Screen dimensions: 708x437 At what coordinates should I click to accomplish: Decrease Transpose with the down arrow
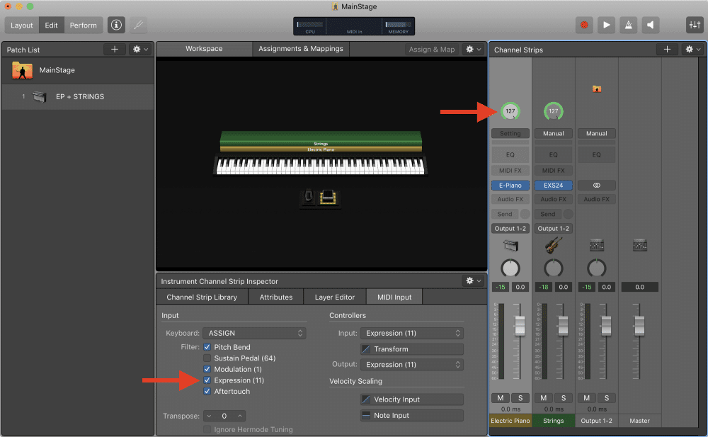pyautogui.click(x=209, y=416)
